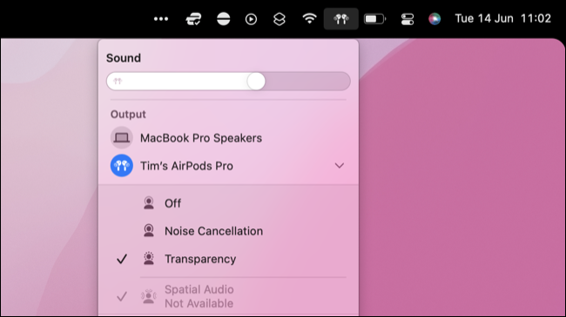Open the three-dots overflow menu bar item
Screen dimensions: 566x317
(x=161, y=19)
